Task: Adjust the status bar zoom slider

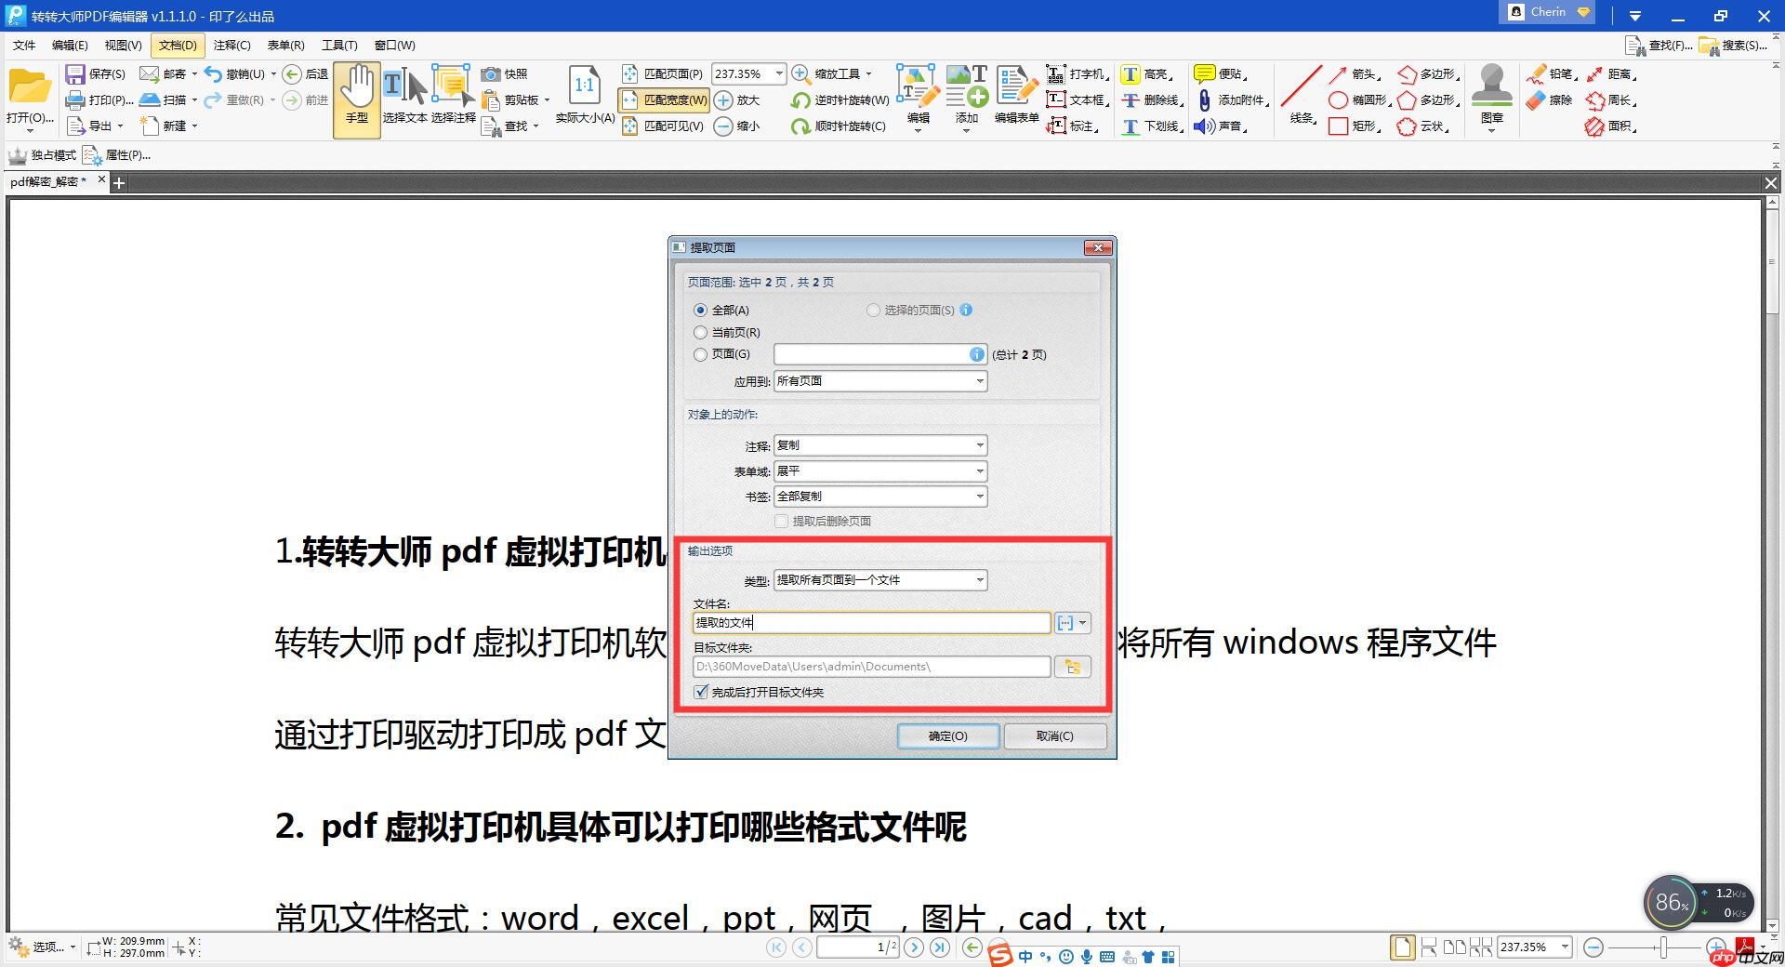Action: [x=1664, y=947]
